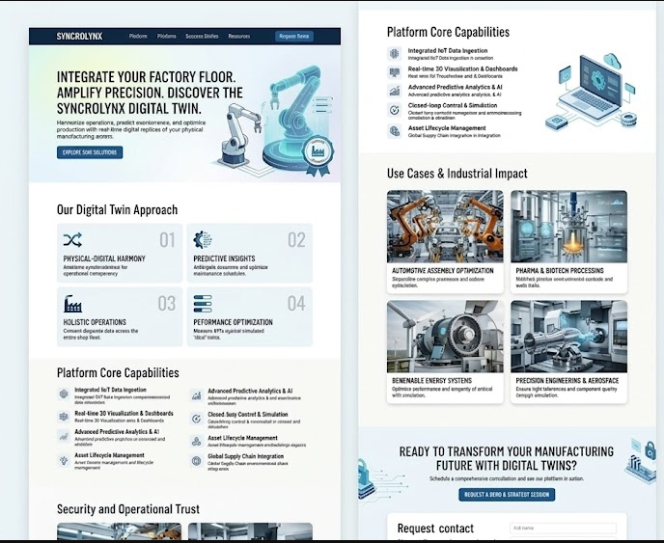Click the gear icon on the Predictive Insights card

point(202,240)
